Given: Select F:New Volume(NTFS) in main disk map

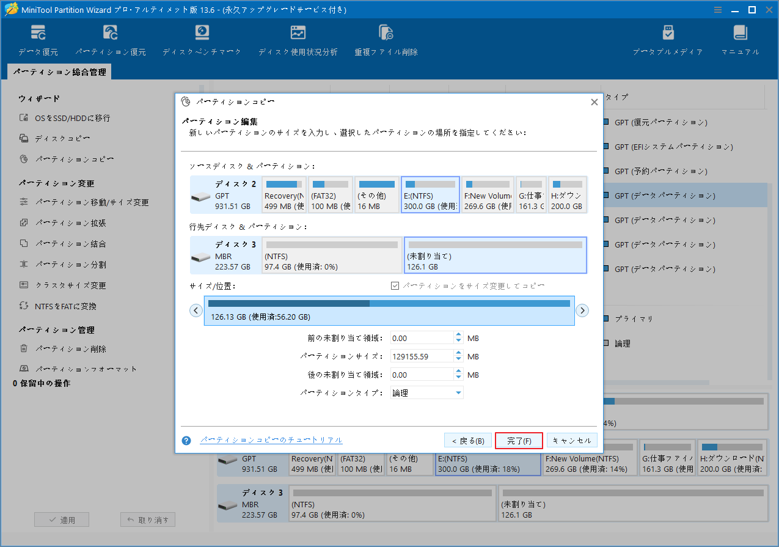Looking at the screenshot, I should point(590,458).
